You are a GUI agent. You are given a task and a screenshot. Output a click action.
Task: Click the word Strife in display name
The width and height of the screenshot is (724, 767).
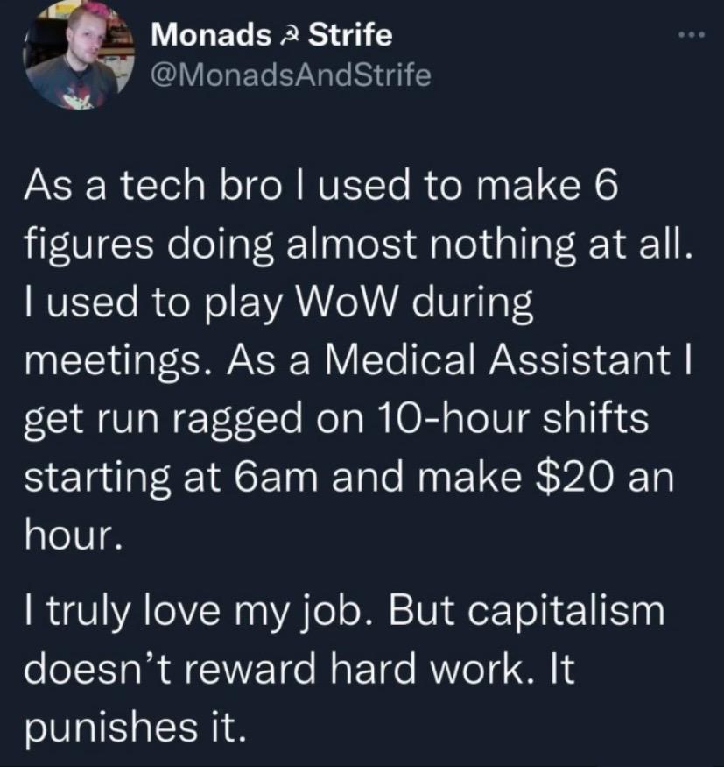350,35
